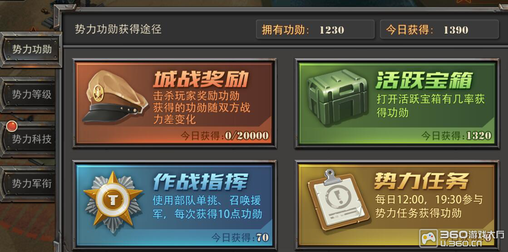Open the 势力功勋 tab
Image resolution: width=508 pixels, height=252 pixels.
[x=31, y=49]
